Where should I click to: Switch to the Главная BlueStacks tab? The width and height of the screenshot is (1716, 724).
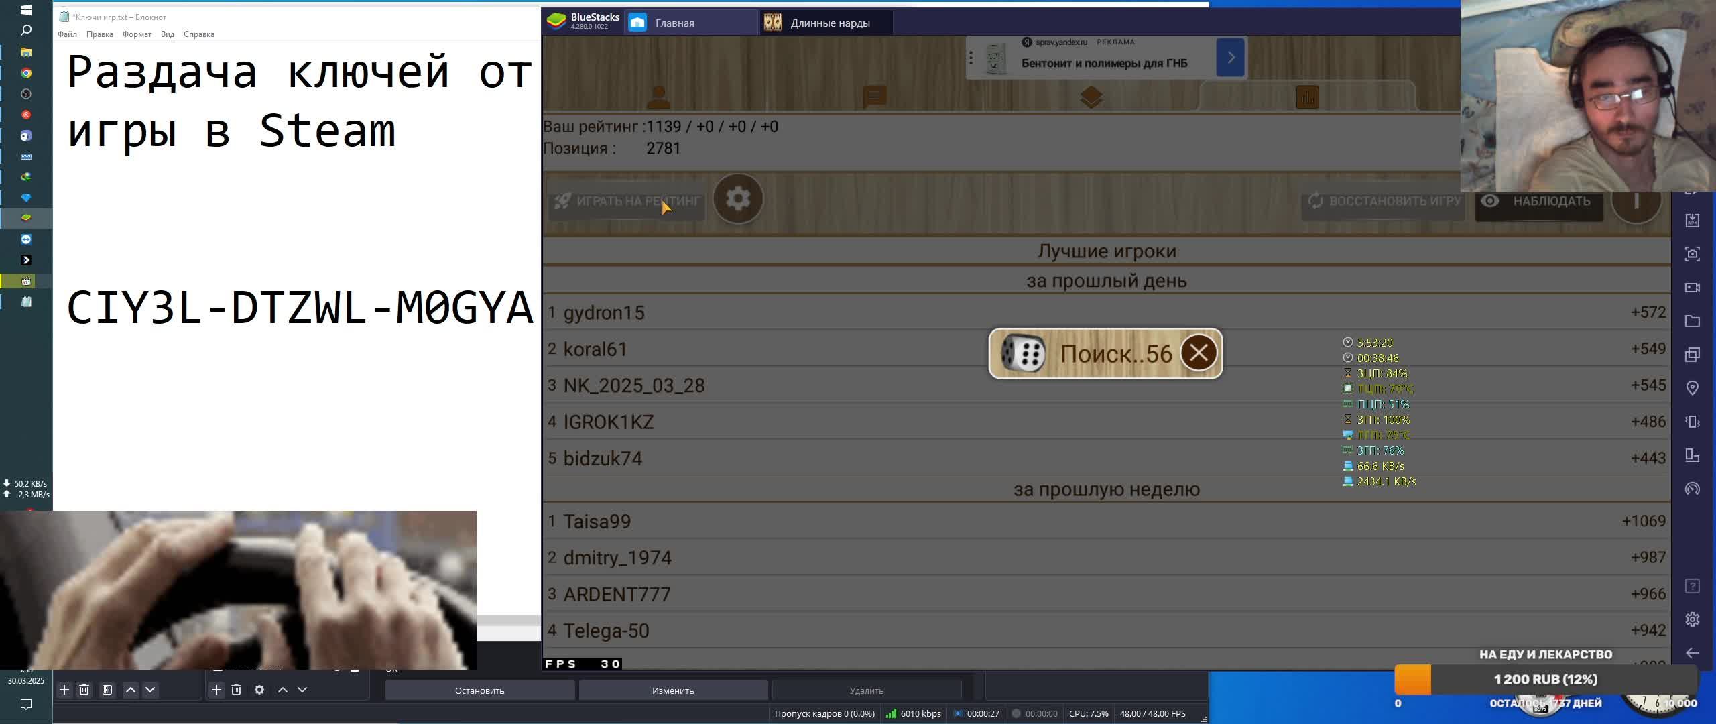click(x=674, y=23)
